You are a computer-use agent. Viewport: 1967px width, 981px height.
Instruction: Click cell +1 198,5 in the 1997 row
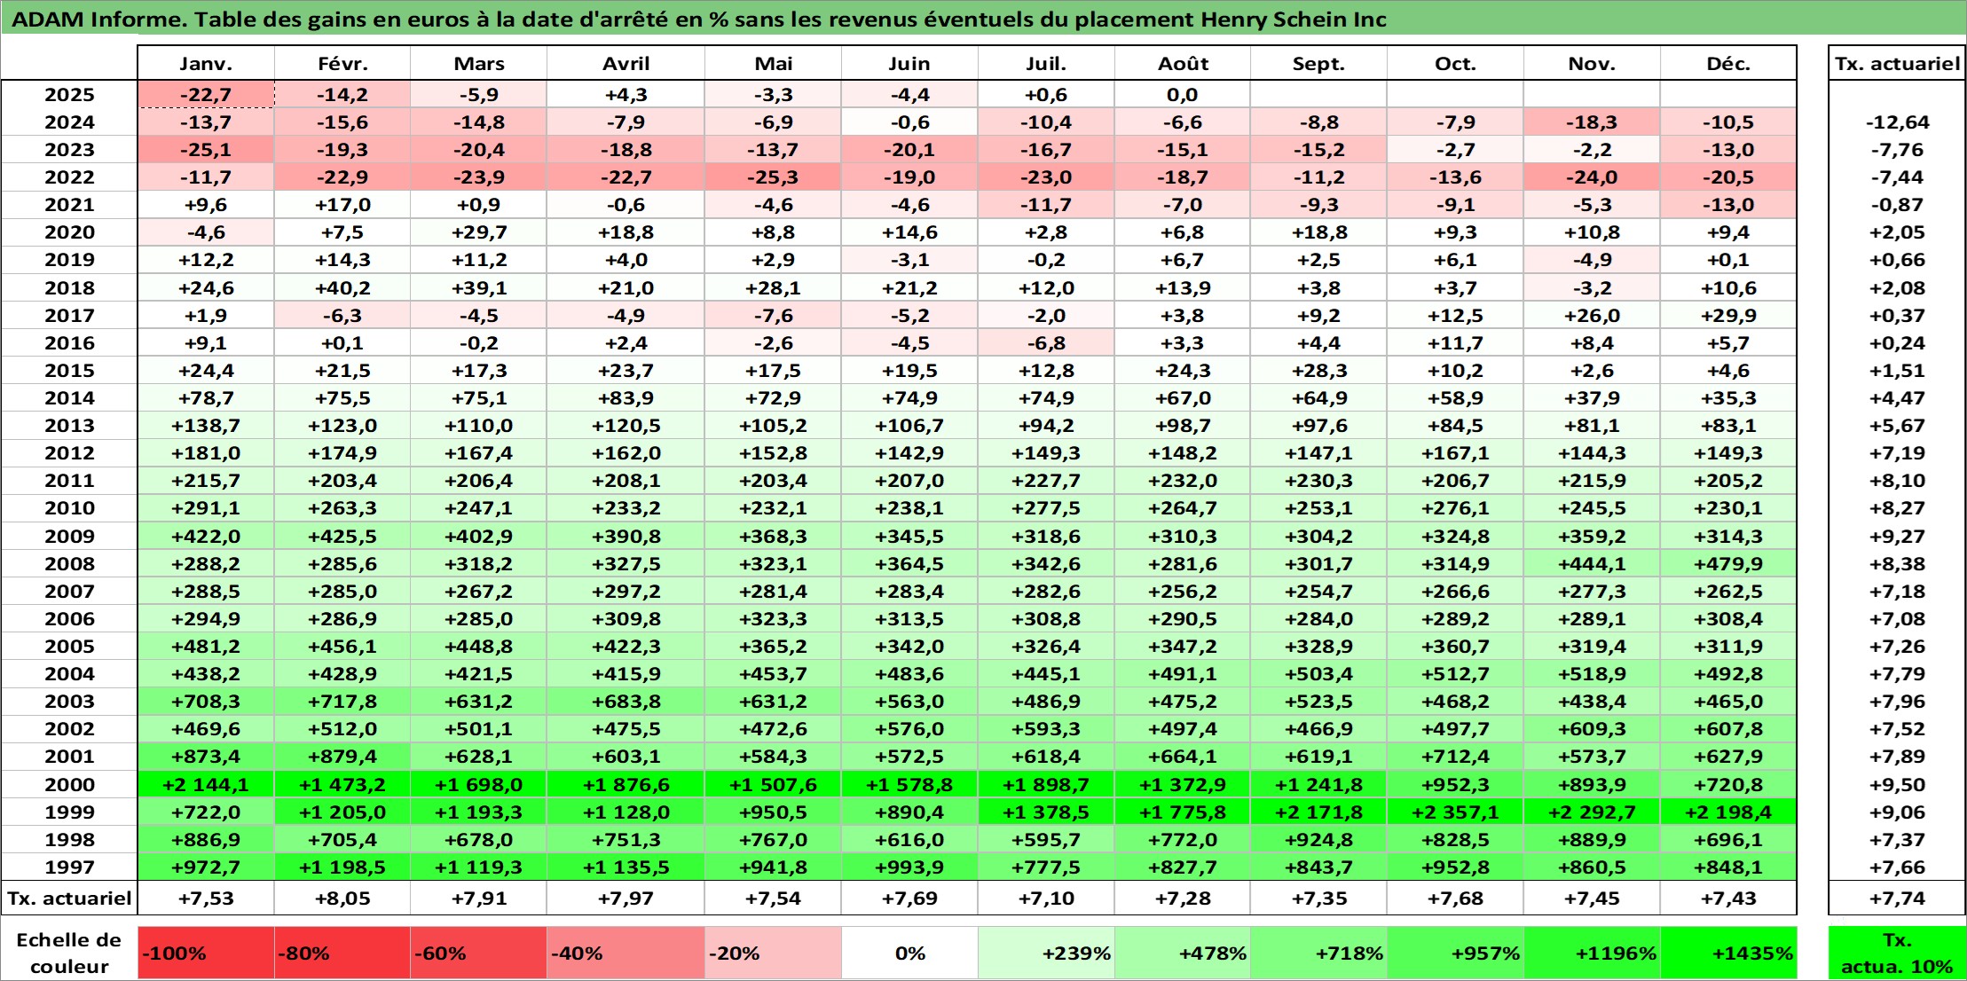(x=342, y=867)
